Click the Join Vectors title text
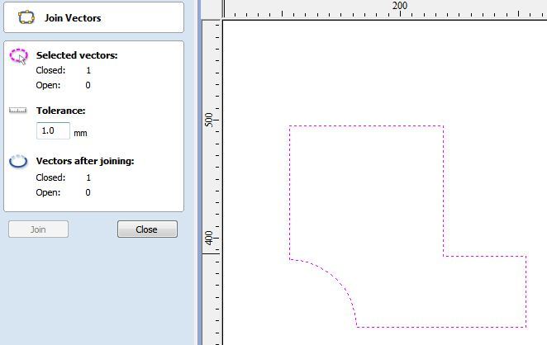 coord(73,18)
